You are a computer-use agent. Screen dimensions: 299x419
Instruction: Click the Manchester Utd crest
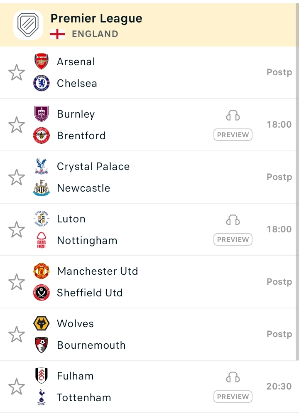[42, 271]
